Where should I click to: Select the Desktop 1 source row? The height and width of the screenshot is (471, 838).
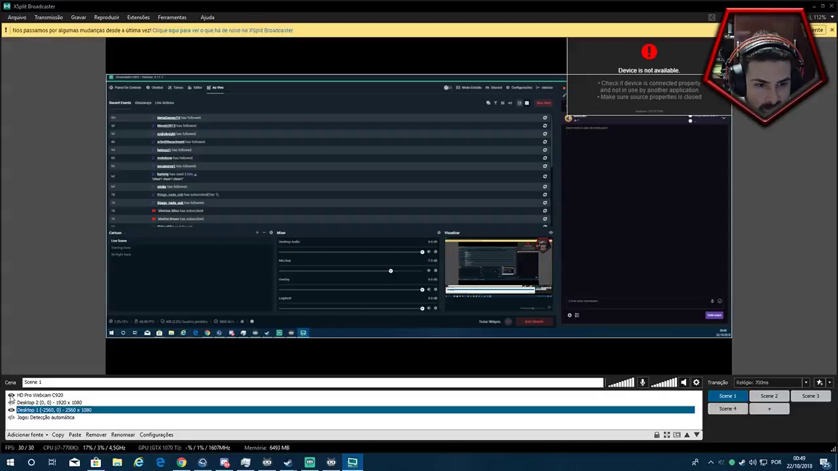click(355, 410)
